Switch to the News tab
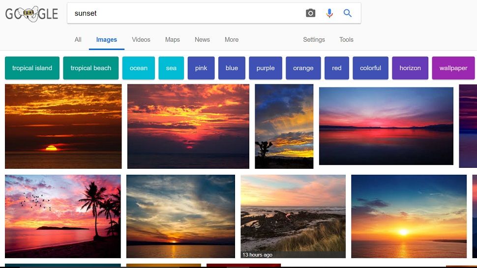The image size is (477, 268). coord(202,39)
